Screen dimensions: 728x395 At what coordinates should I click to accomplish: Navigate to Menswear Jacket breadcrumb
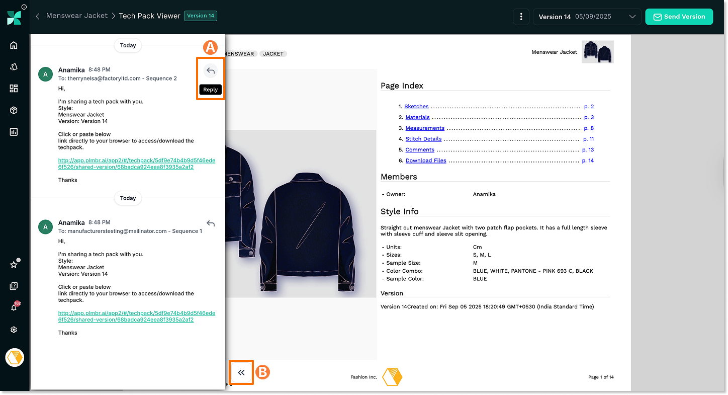tap(77, 16)
